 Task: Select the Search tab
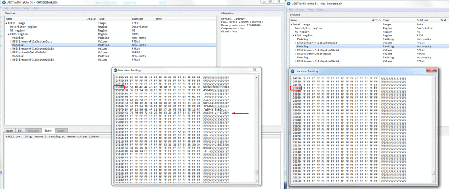pyautogui.click(x=48, y=131)
